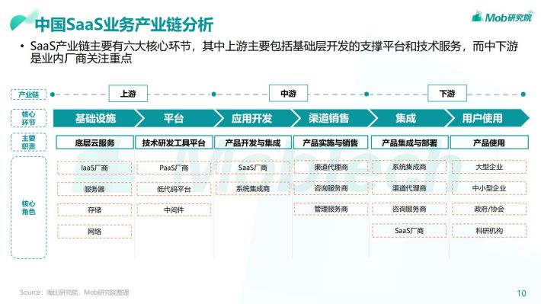Select the Source citation text at the bottom
Screen dimensions: 541x304
[75, 293]
